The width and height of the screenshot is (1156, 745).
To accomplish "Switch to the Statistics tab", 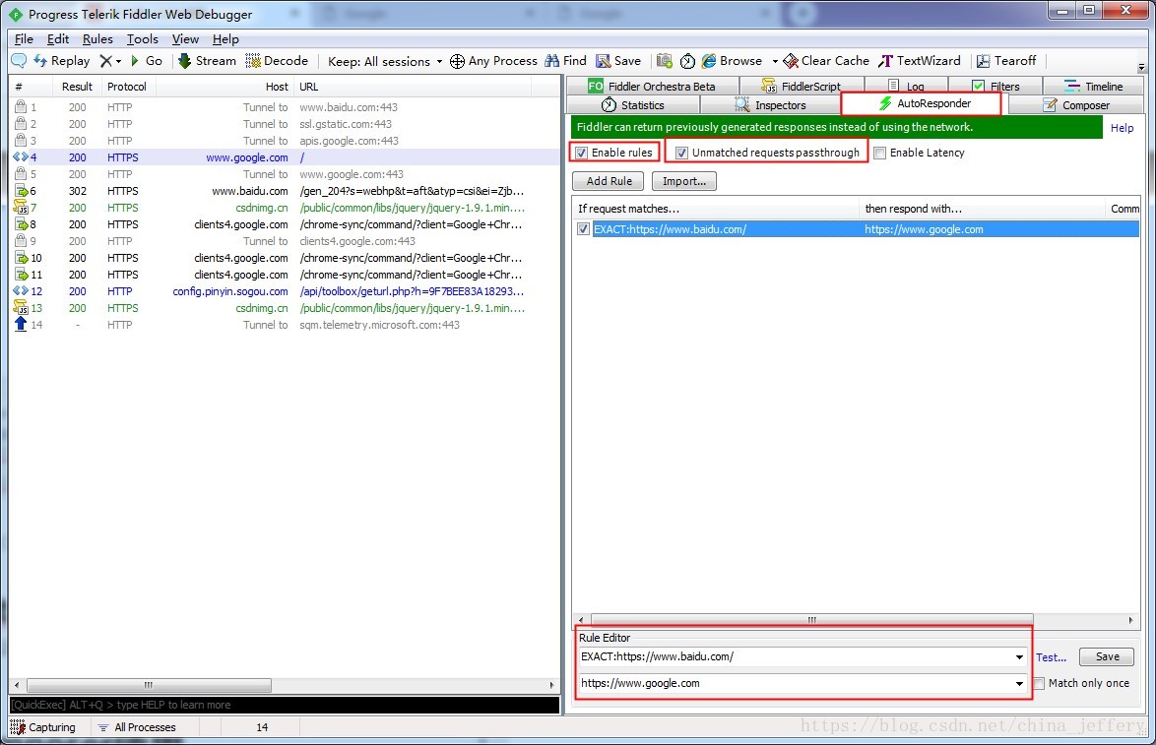I will point(632,105).
